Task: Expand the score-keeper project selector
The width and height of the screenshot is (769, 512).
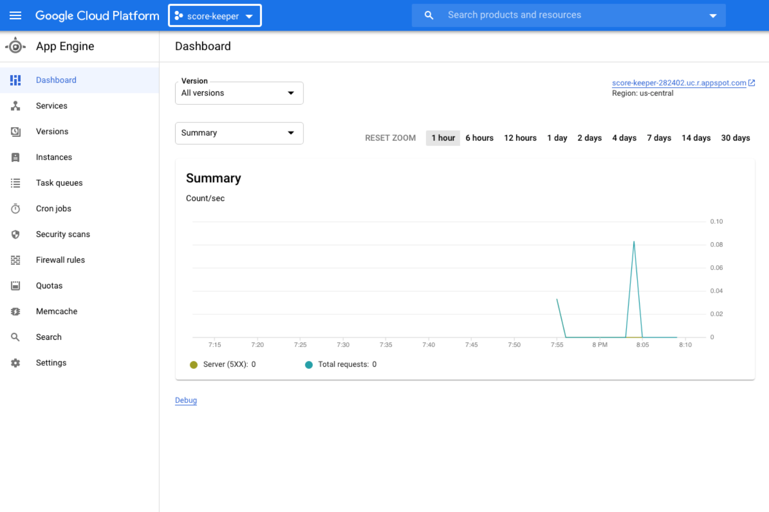Action: (215, 15)
